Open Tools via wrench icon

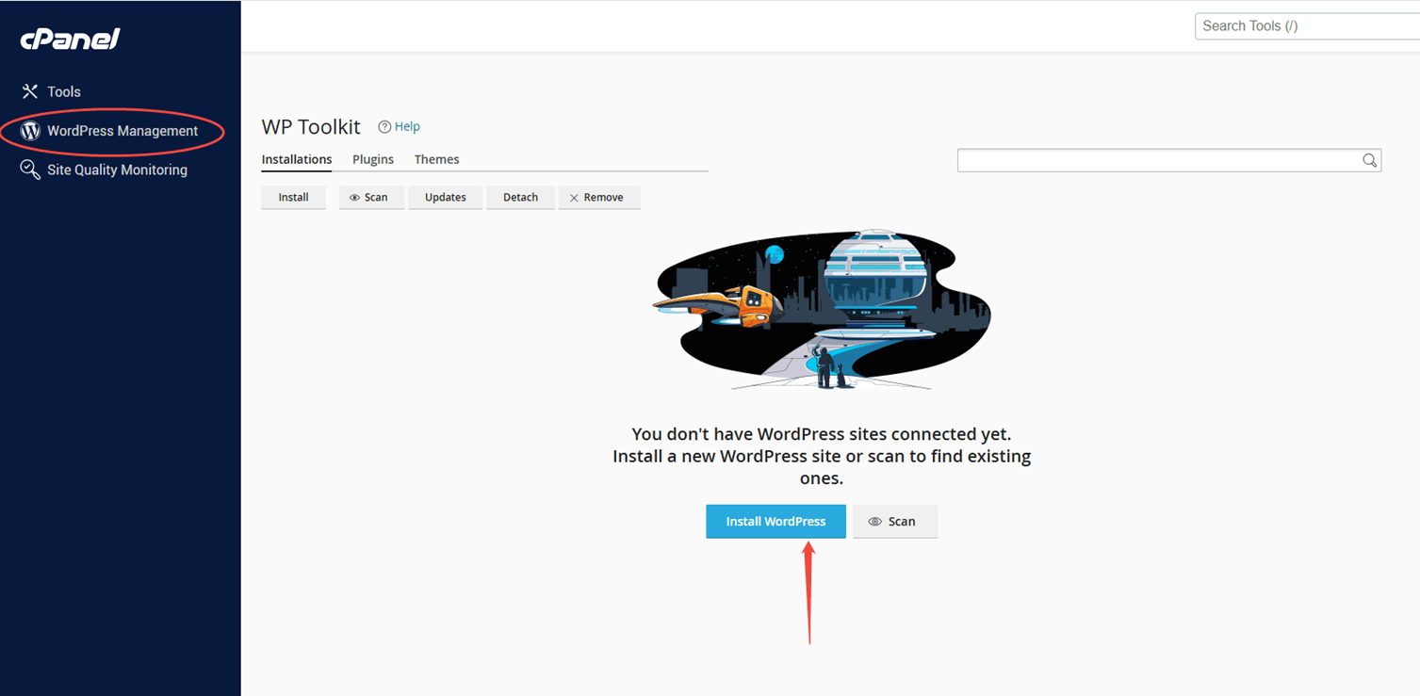click(30, 91)
